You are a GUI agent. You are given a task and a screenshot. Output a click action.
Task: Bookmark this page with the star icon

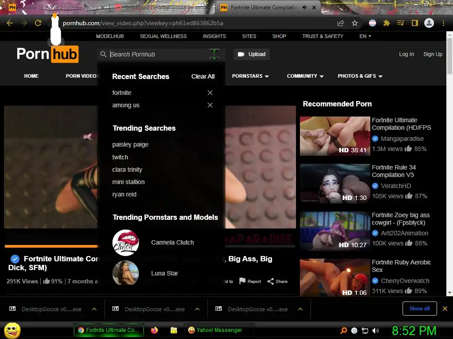coord(355,23)
